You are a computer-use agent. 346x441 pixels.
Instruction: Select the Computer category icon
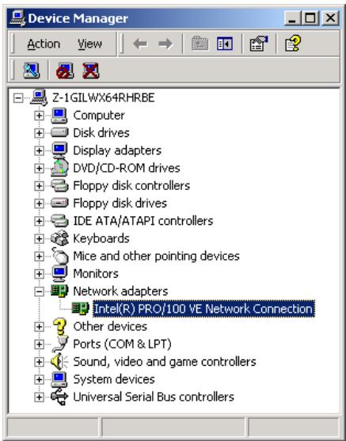point(59,116)
